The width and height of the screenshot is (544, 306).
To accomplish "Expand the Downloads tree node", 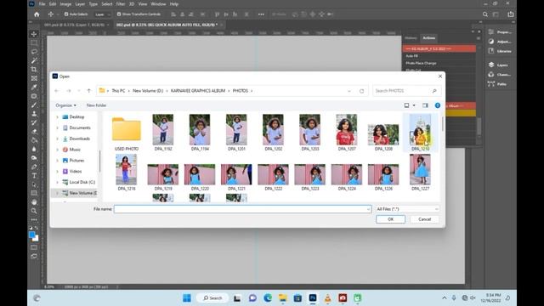I will (x=57, y=139).
